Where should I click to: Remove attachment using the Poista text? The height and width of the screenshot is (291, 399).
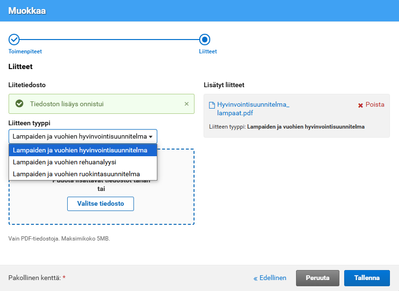[x=375, y=105]
